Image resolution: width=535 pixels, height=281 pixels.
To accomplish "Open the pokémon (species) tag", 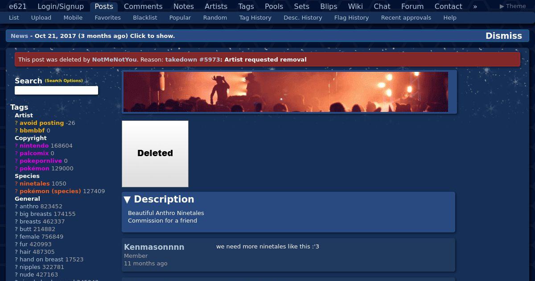I will click(50, 191).
